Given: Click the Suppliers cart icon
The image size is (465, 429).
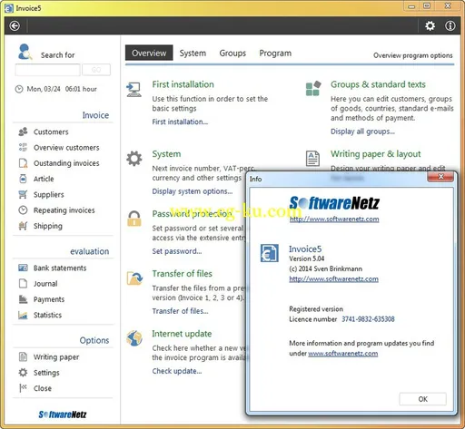Looking at the screenshot, I should (23, 194).
